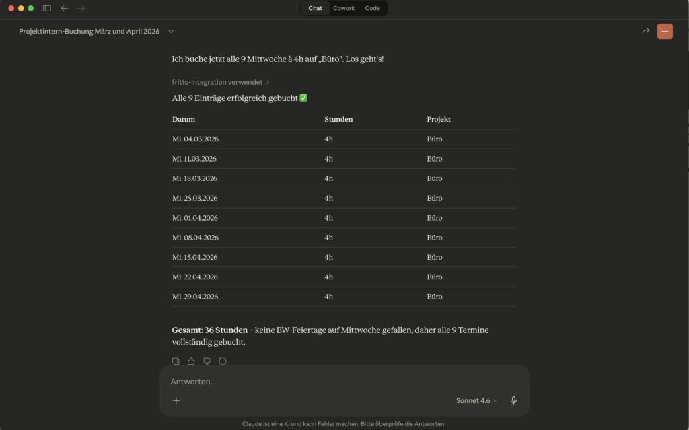This screenshot has width=689, height=430.
Task: Open the Sonnet 4.6 model selector
Action: 476,400
